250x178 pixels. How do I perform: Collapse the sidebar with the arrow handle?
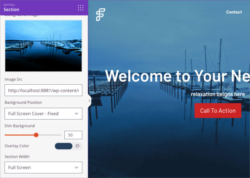click(x=89, y=101)
